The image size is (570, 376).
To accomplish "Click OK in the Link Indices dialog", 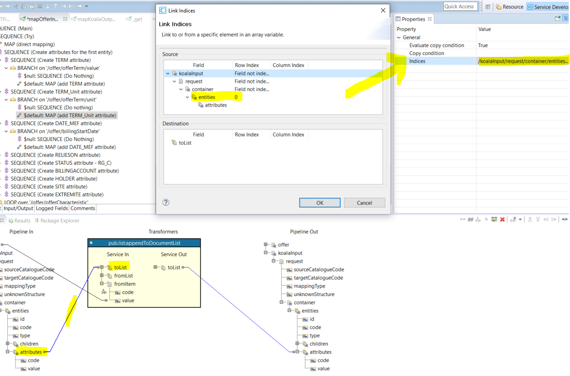I will (x=320, y=202).
